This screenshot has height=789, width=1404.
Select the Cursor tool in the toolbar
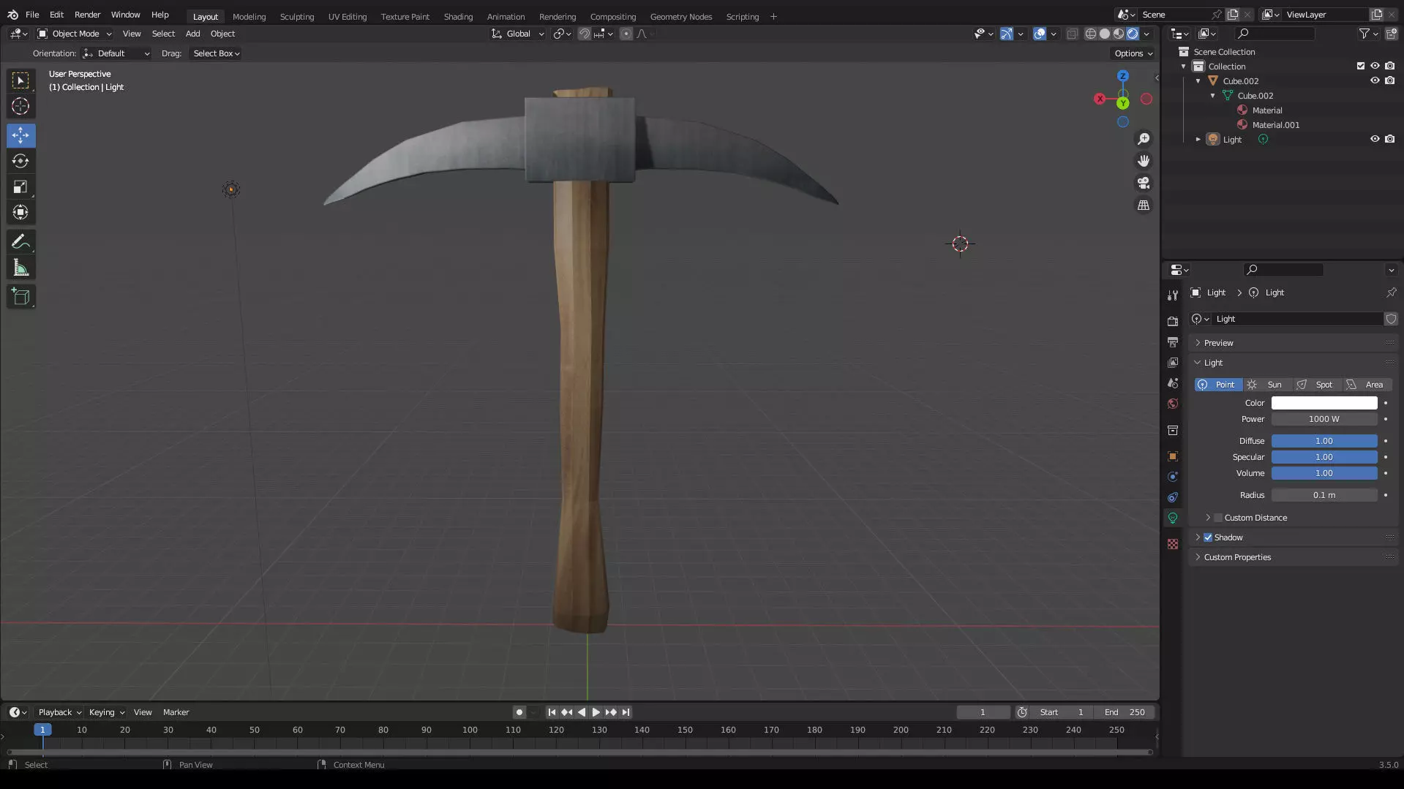pyautogui.click(x=20, y=106)
